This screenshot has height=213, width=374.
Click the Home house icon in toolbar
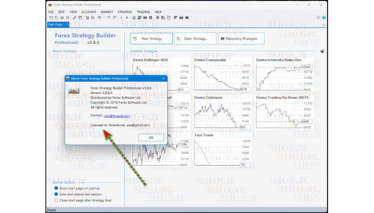(134, 18)
